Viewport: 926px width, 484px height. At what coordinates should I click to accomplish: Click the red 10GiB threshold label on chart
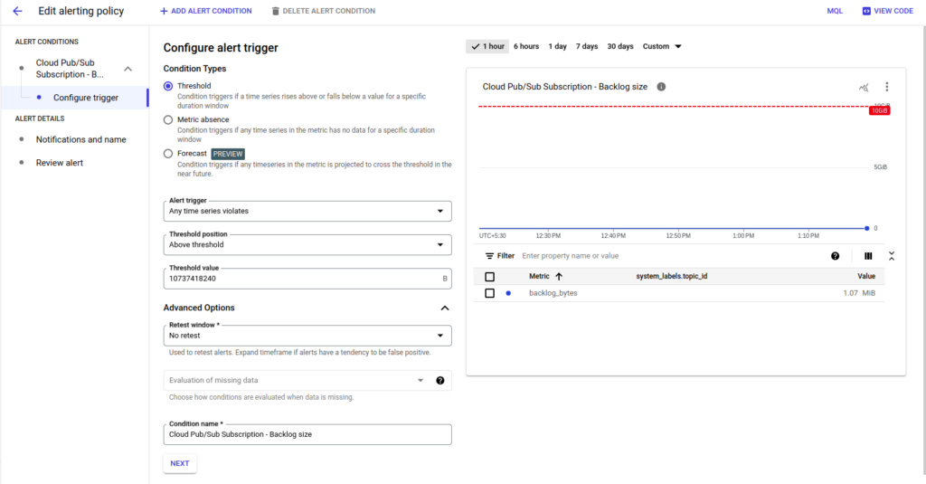pos(879,111)
